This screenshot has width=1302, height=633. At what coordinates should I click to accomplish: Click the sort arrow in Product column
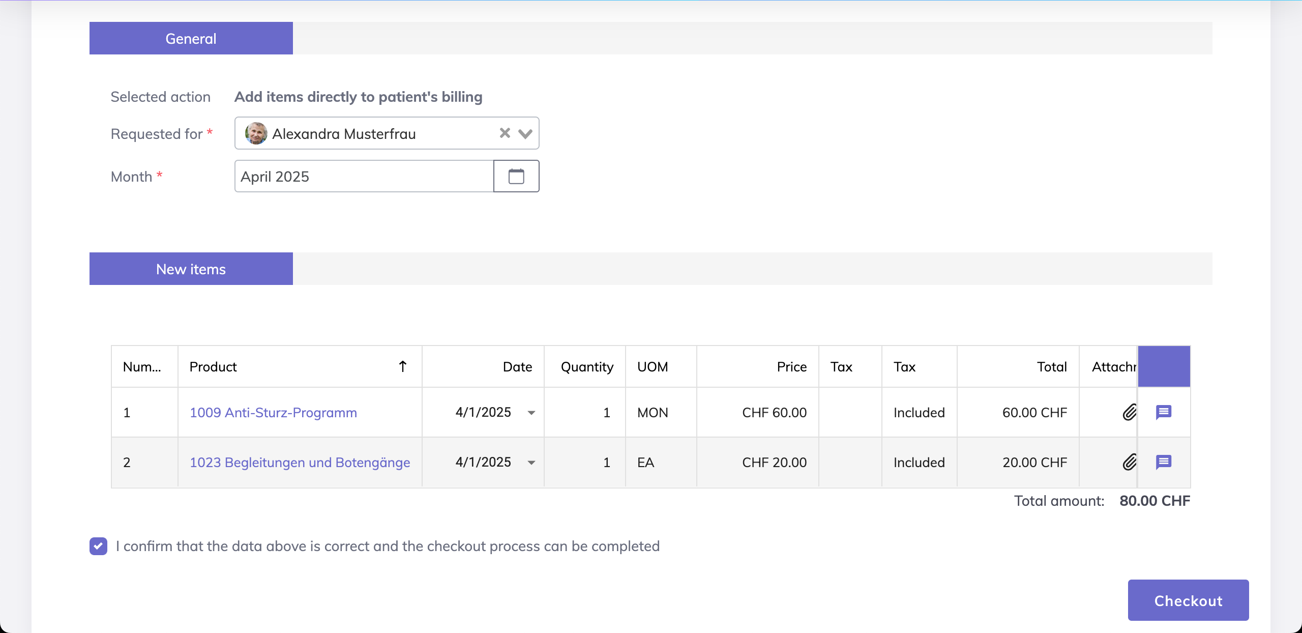403,366
